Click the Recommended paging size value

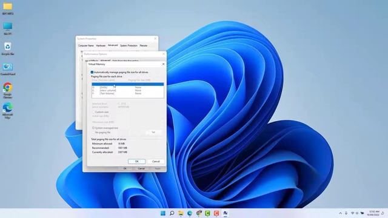click(x=122, y=148)
